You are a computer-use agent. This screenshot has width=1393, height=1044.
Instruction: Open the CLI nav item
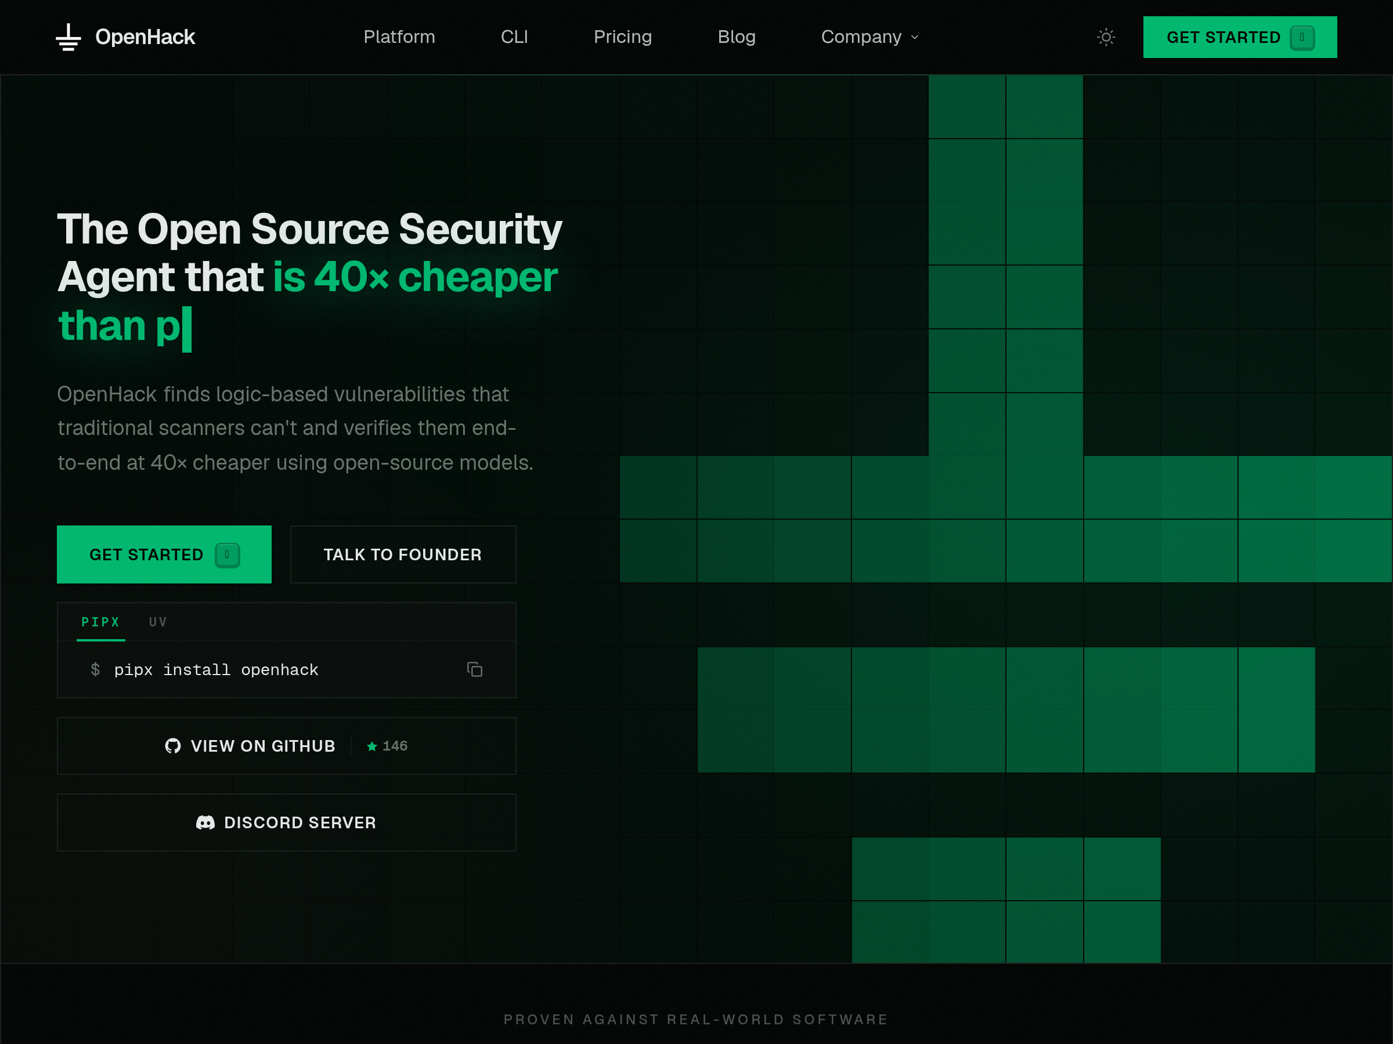[514, 37]
